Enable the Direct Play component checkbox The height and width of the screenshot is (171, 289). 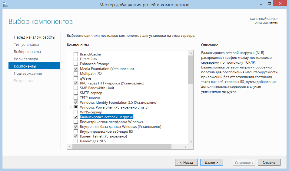76,59
